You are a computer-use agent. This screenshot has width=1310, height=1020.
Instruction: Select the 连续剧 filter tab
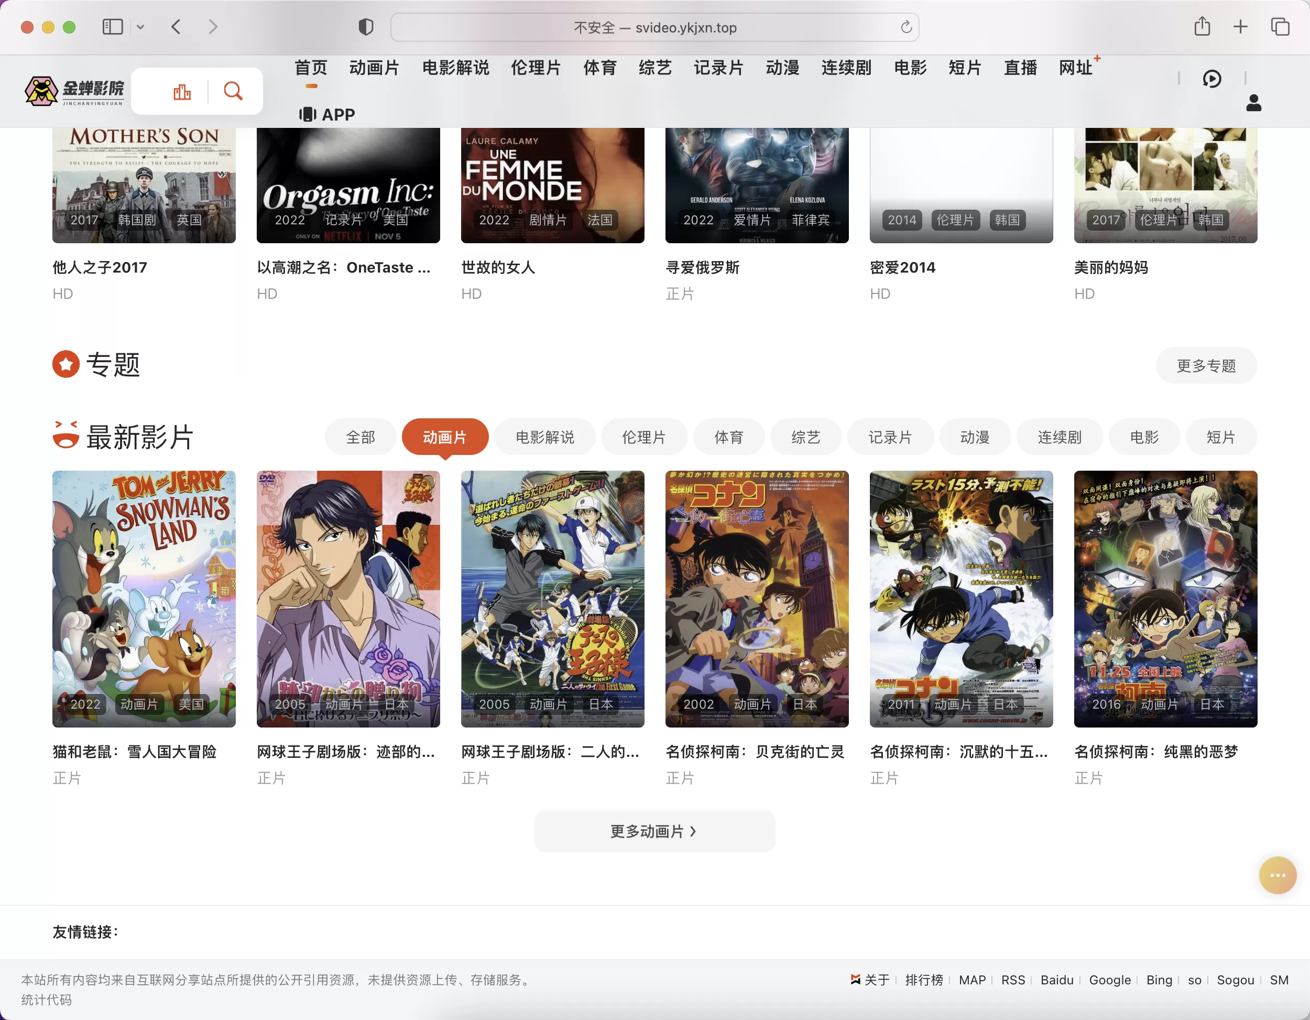1060,437
